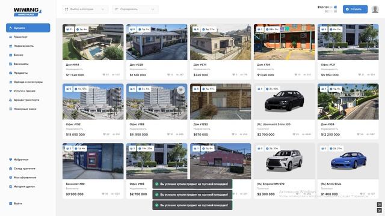Click the icon beside Мои объявления

[11, 178]
